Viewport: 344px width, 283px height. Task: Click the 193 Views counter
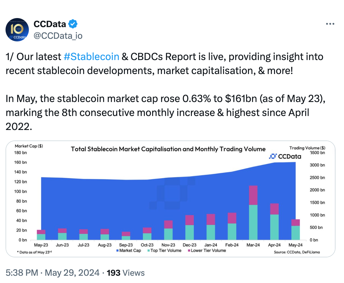[126, 273]
